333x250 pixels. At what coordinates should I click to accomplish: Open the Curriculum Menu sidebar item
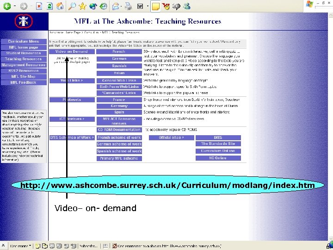pos(24,41)
